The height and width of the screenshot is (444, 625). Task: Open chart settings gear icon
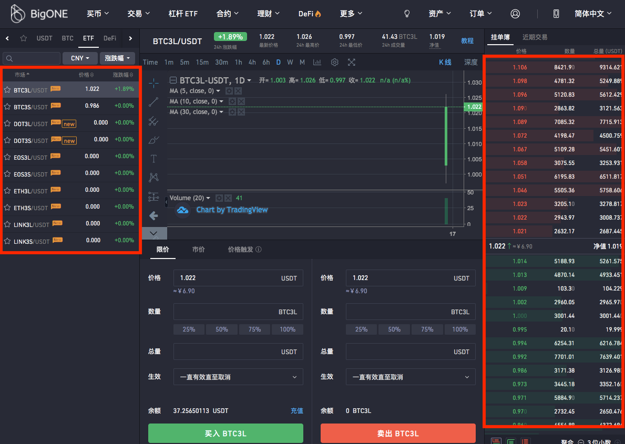point(334,62)
